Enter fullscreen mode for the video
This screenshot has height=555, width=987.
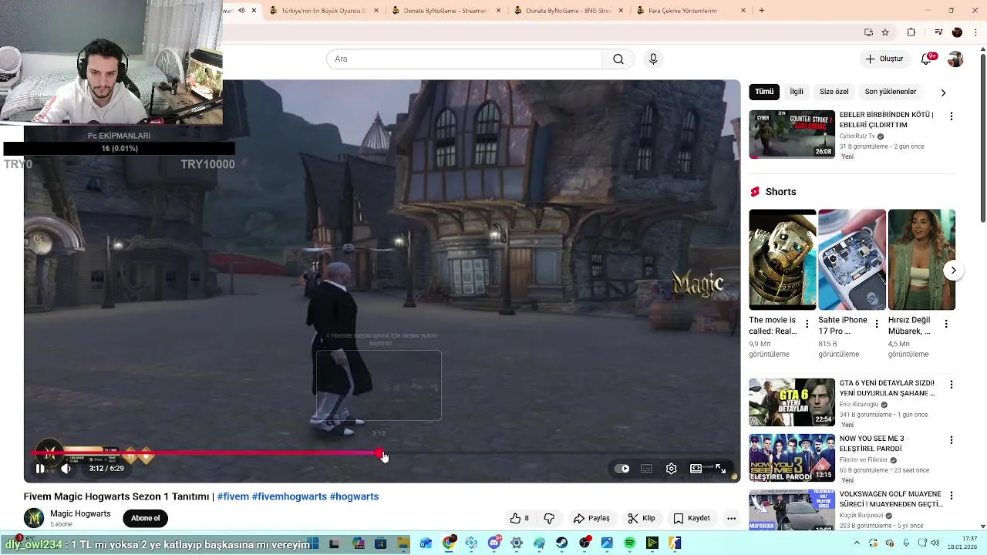click(720, 469)
